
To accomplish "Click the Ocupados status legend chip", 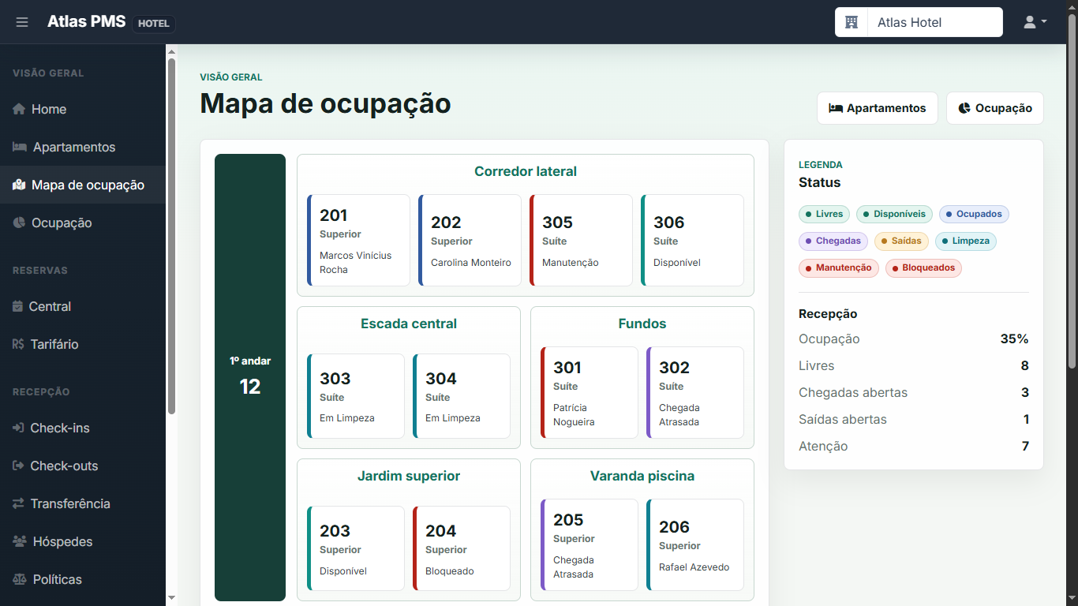I will (974, 214).
